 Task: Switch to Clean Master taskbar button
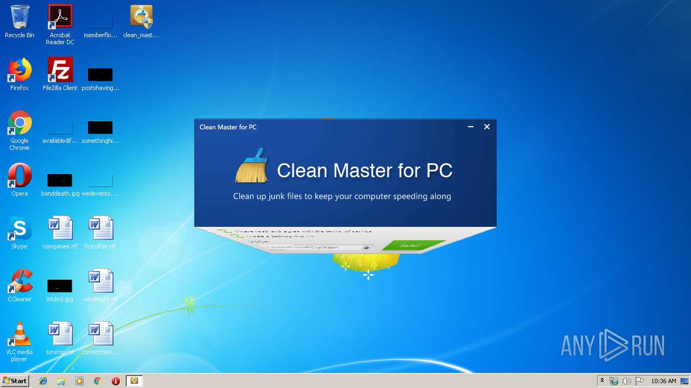click(x=134, y=381)
